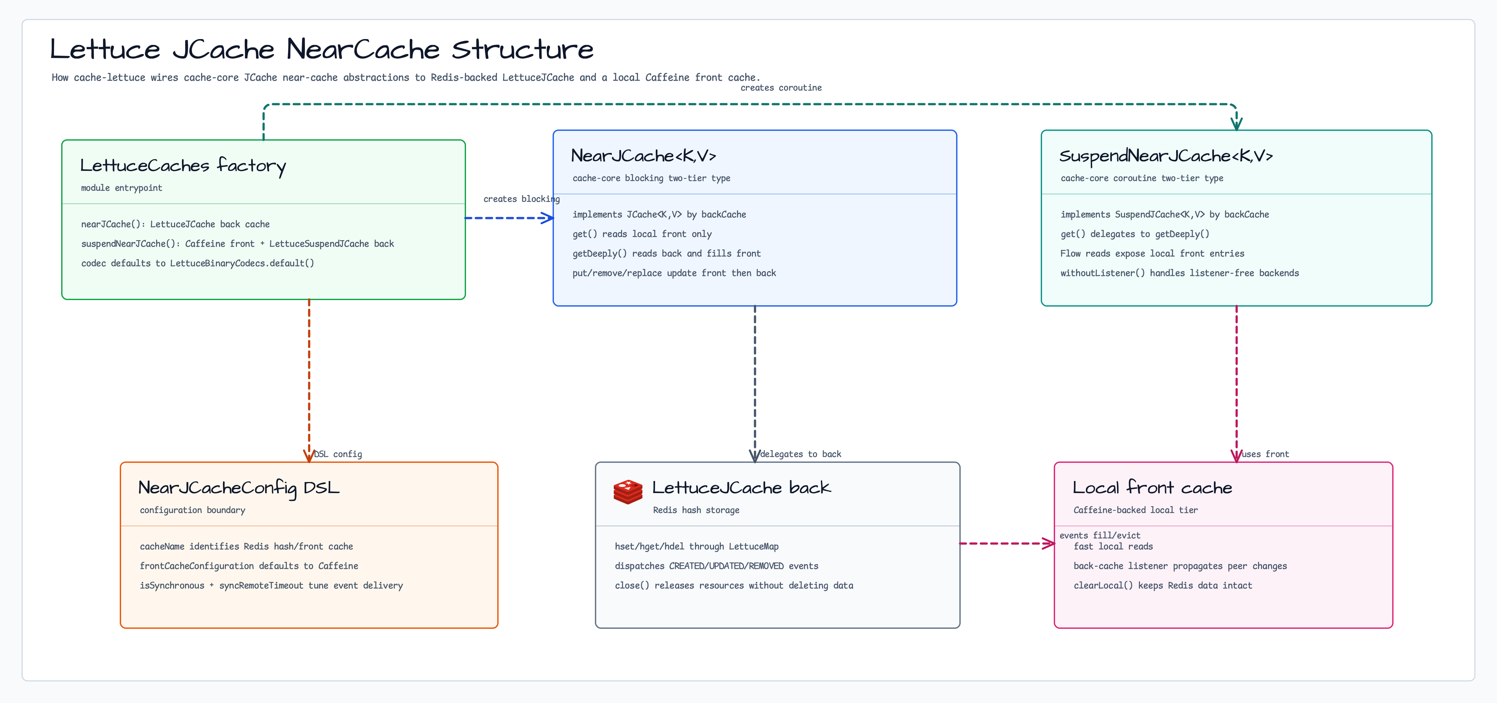Select the title 'Lettuce JCache NearCache Structure'
The image size is (1497, 703).
pyautogui.click(x=322, y=49)
